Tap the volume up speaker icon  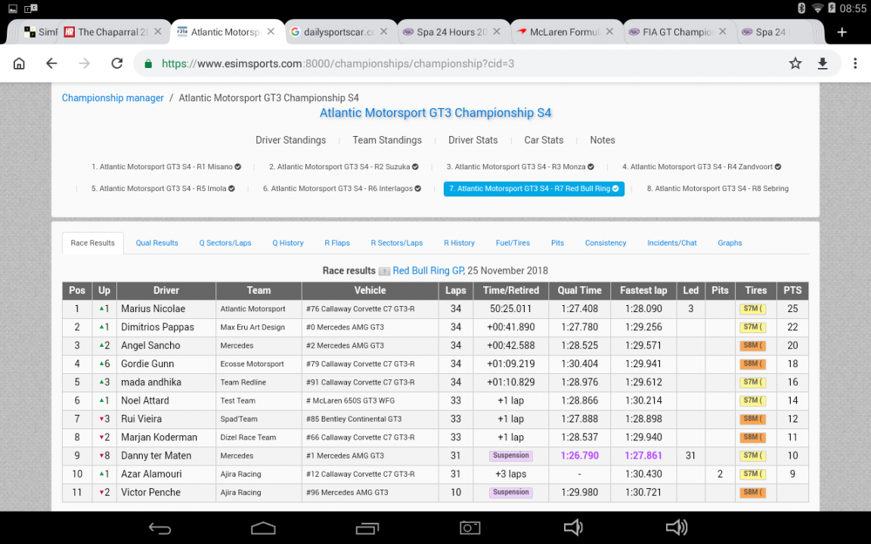677,527
